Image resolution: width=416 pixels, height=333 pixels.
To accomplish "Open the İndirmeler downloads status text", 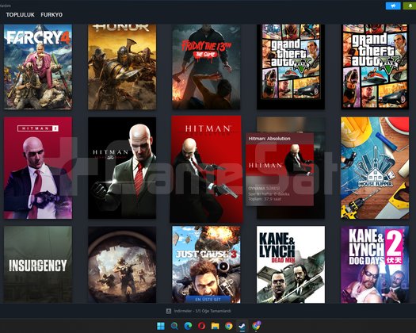I will point(202,311).
